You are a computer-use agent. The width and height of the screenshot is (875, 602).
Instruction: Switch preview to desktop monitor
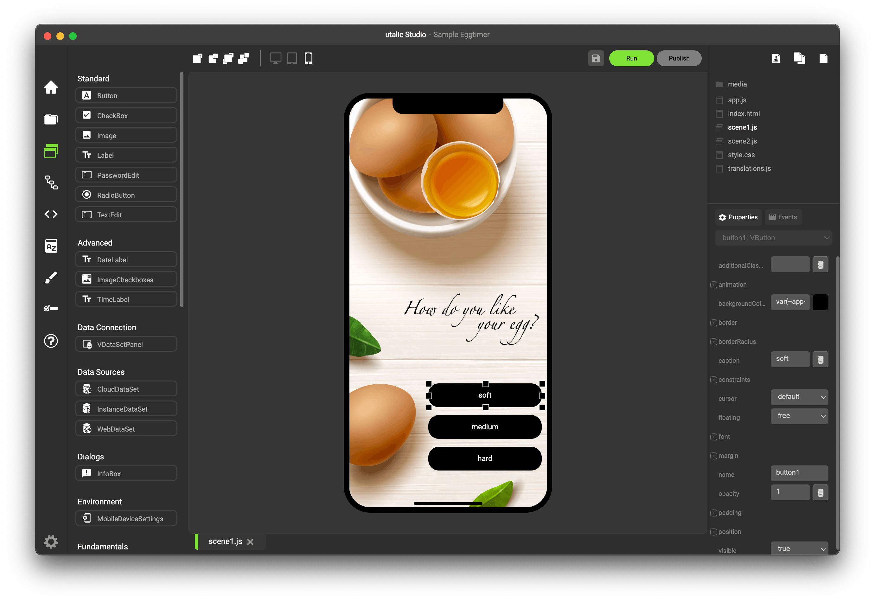pos(275,58)
